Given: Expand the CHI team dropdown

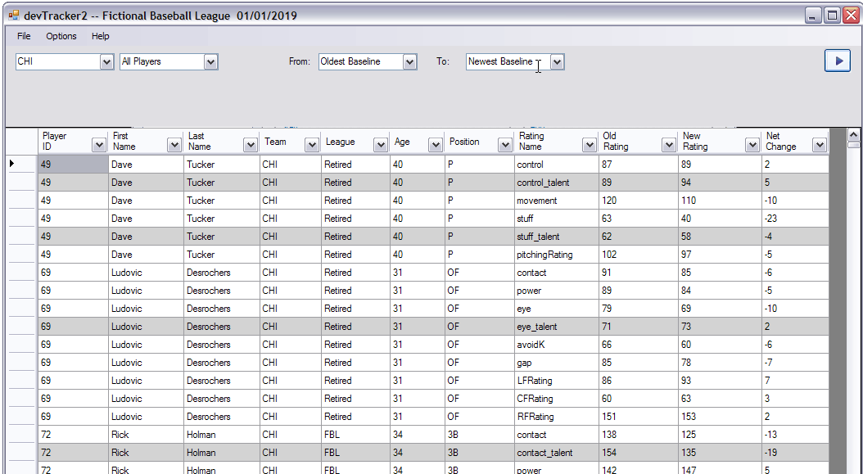Looking at the screenshot, I should [x=106, y=62].
